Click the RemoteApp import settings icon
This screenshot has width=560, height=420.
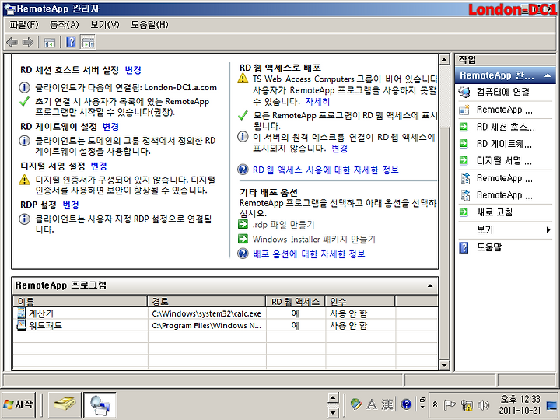pyautogui.click(x=464, y=195)
